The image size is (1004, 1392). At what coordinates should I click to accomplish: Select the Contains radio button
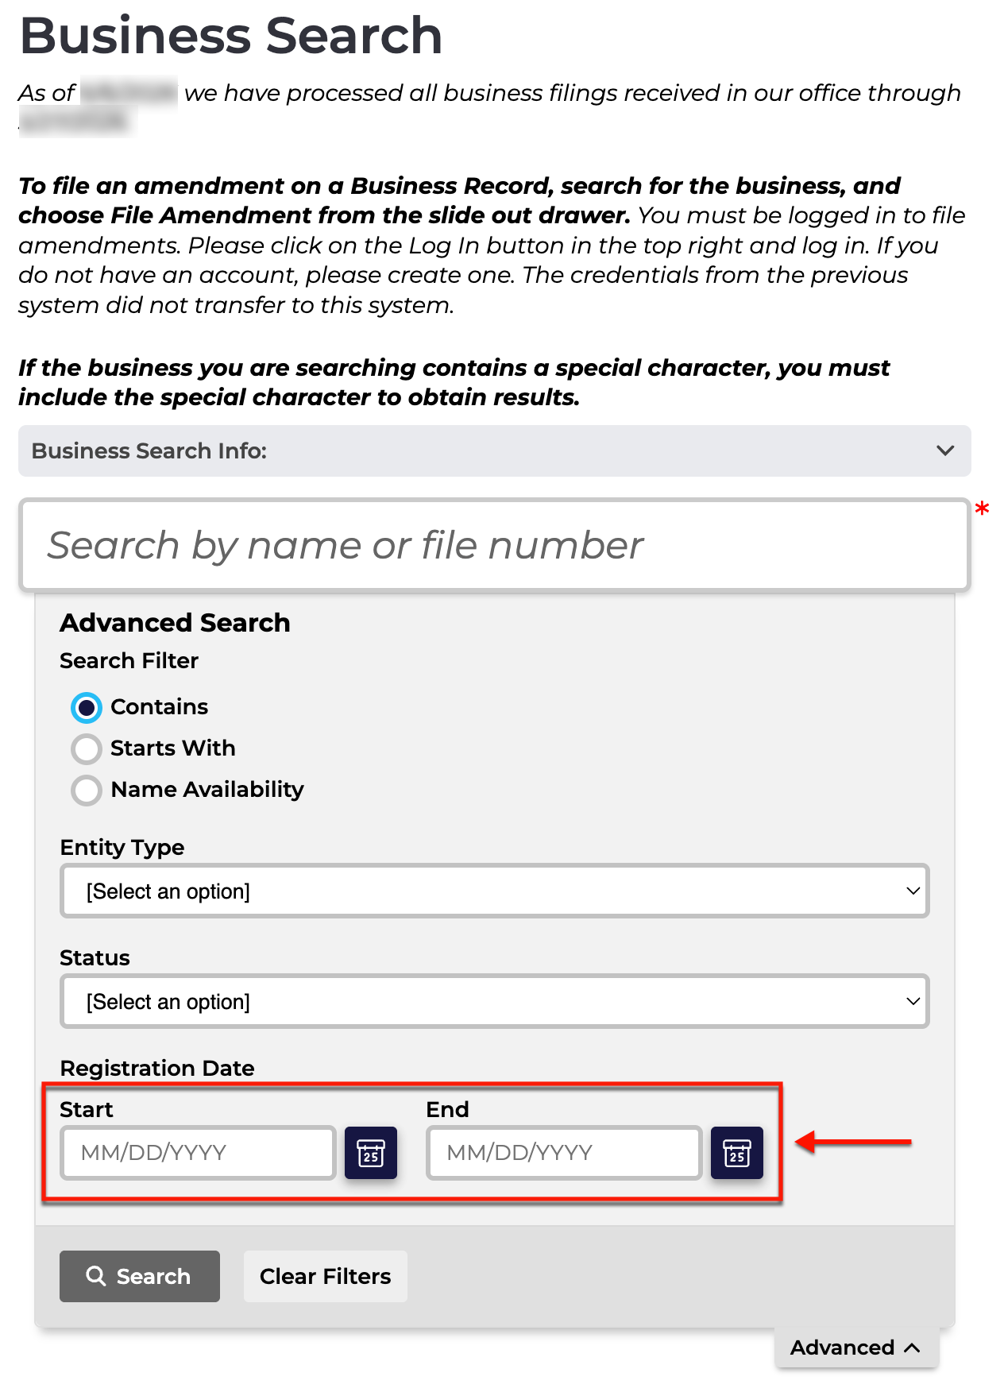(87, 707)
